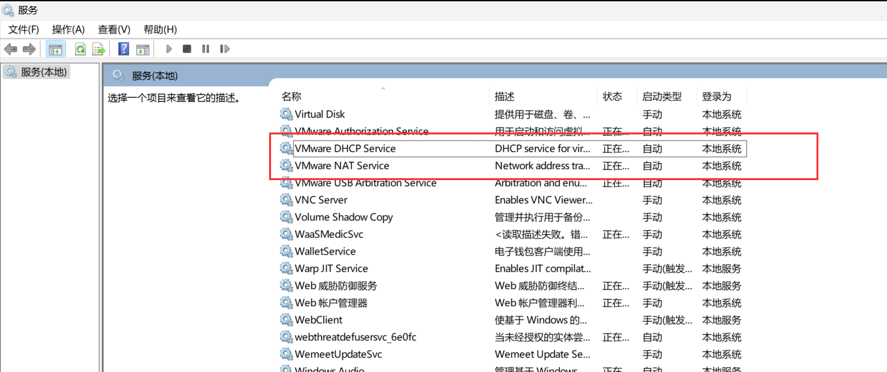Open the 文件(F) menu
The width and height of the screenshot is (887, 372).
(24, 29)
